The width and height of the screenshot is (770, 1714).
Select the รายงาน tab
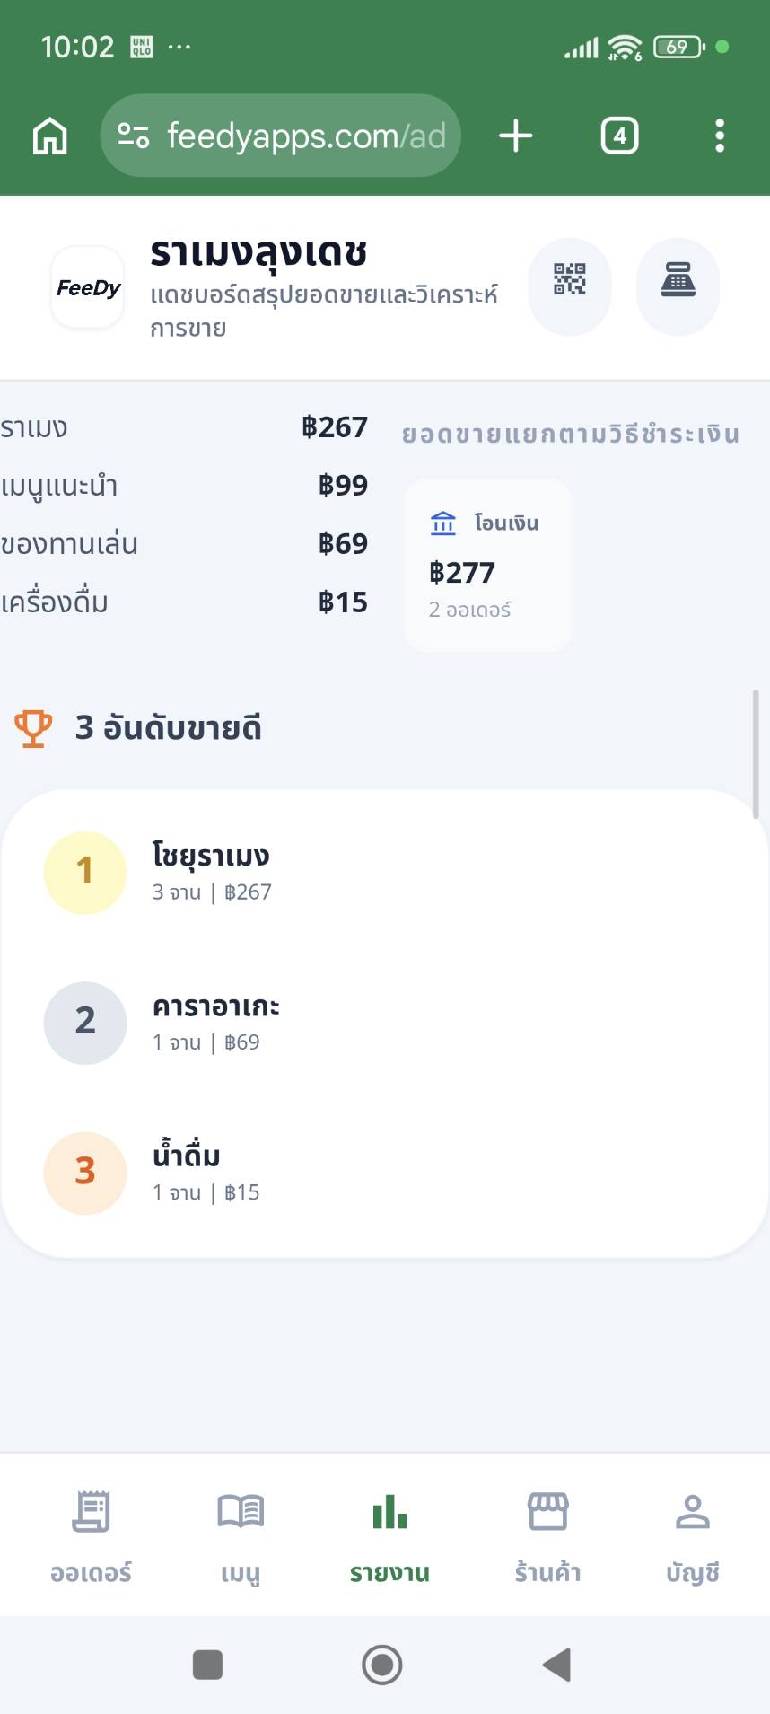389,1534
